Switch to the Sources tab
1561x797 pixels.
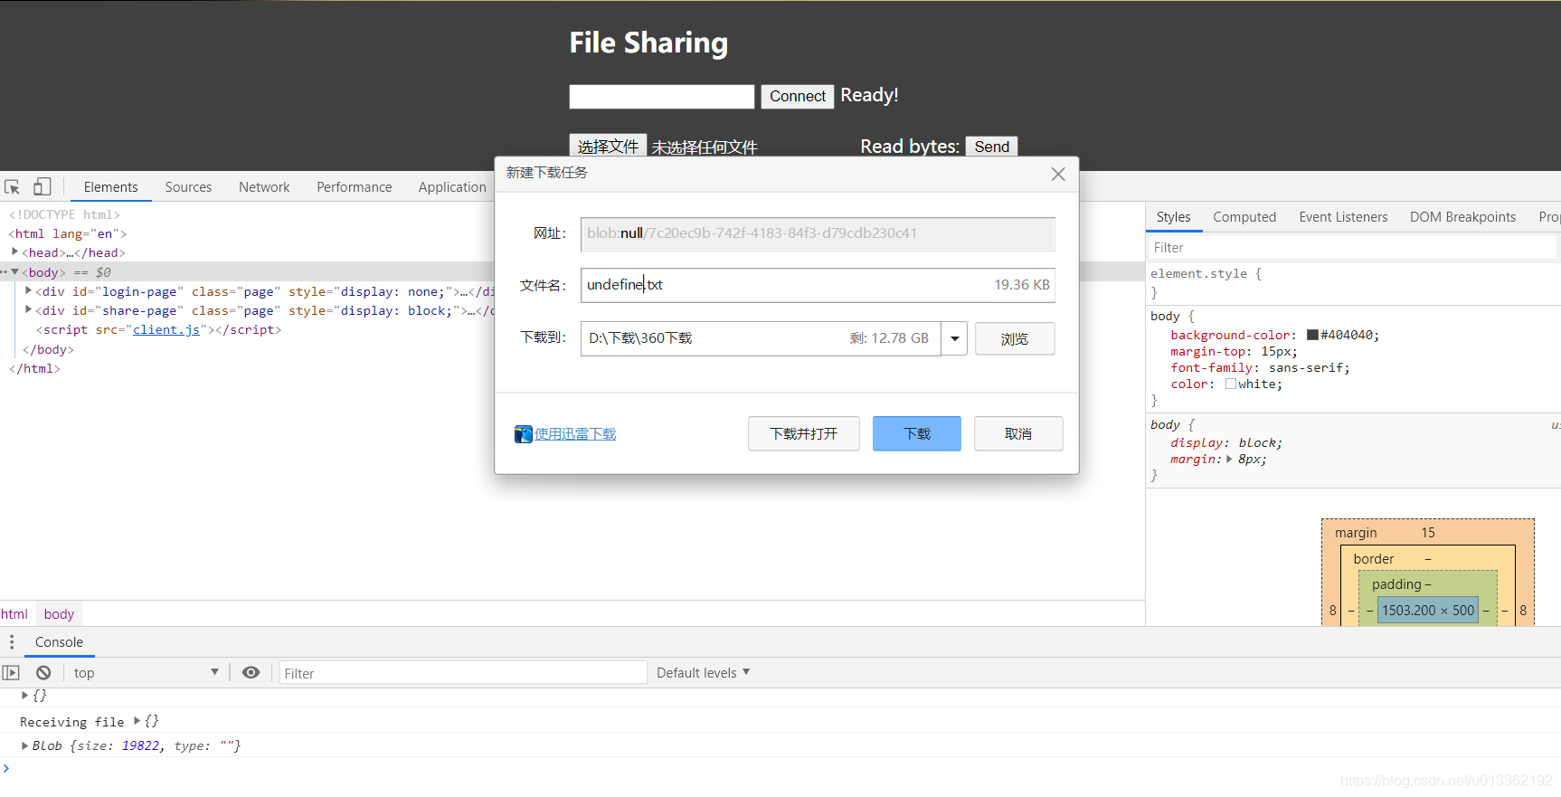tap(188, 187)
